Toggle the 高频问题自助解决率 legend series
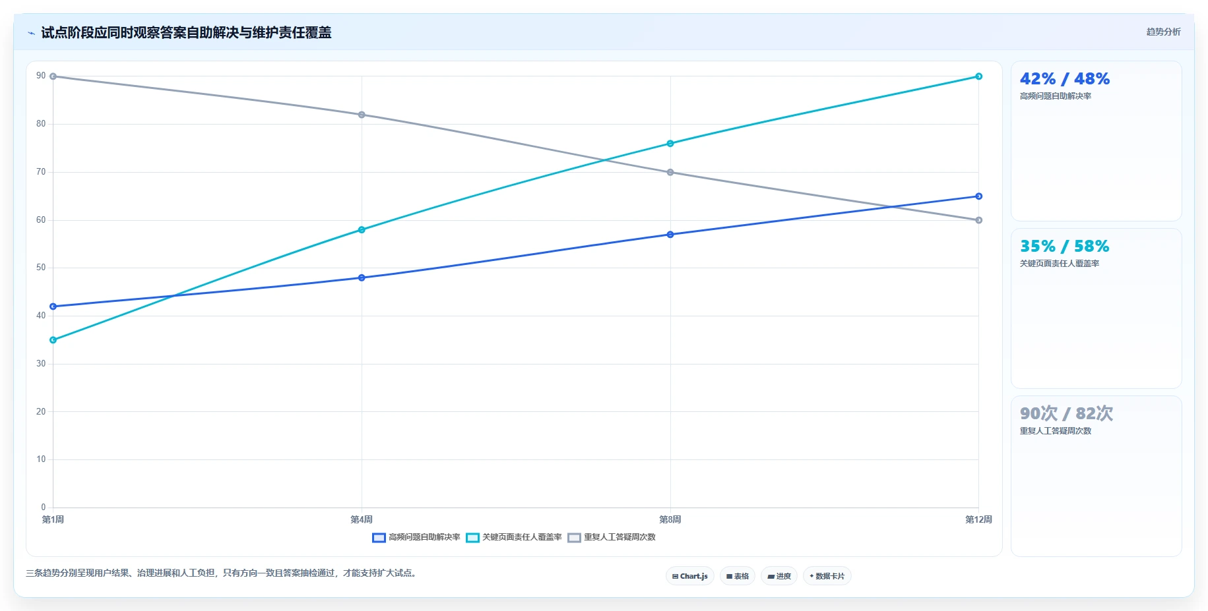1208x611 pixels. click(416, 537)
